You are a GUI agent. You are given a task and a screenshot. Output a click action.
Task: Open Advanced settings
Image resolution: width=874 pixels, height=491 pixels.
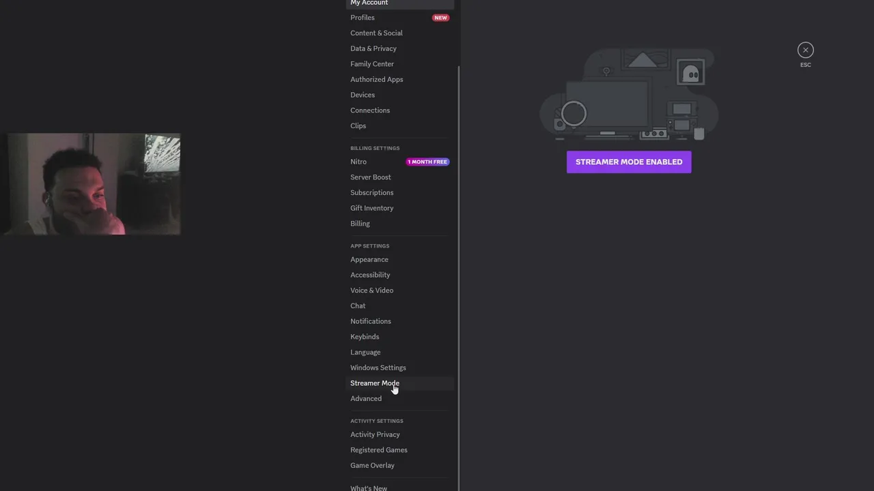pos(399,398)
